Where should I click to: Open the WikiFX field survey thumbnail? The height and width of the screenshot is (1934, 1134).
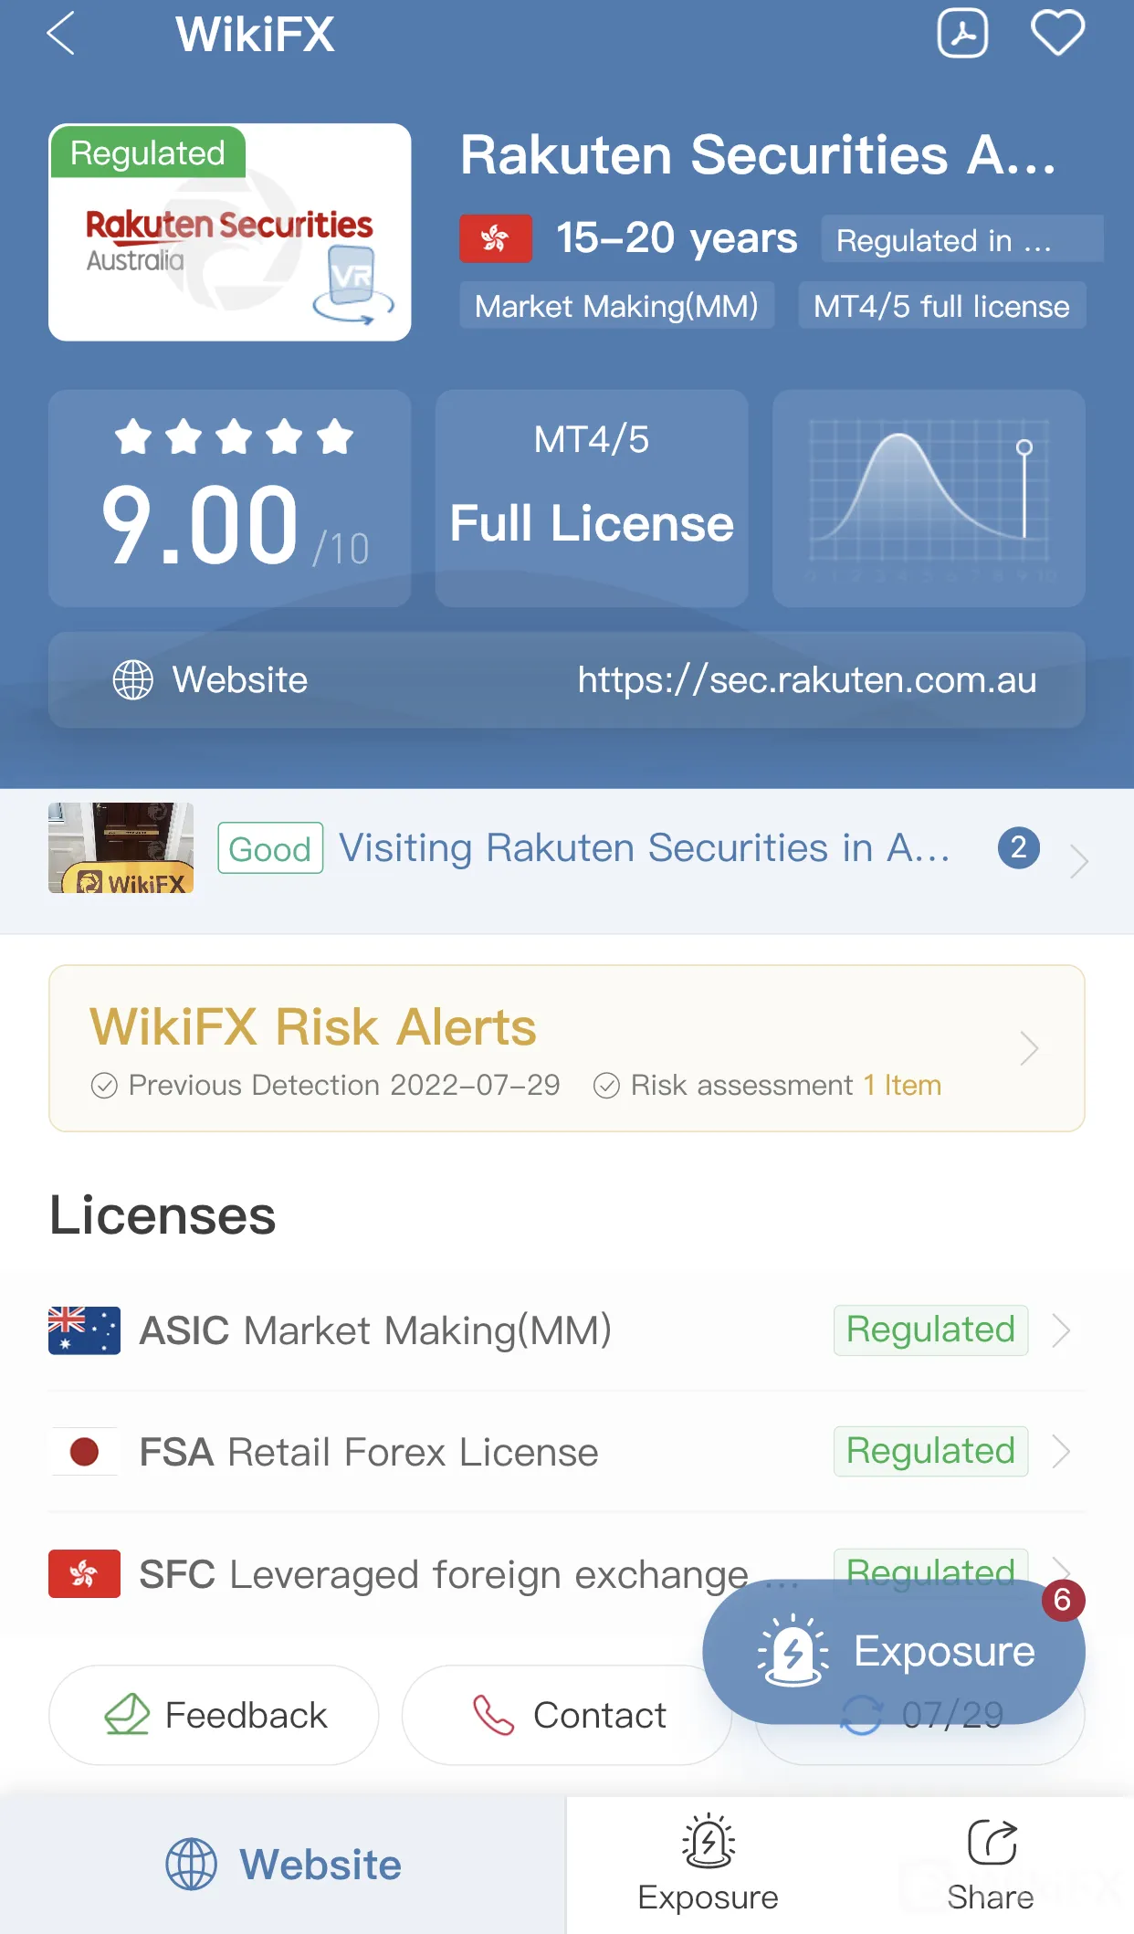point(121,847)
